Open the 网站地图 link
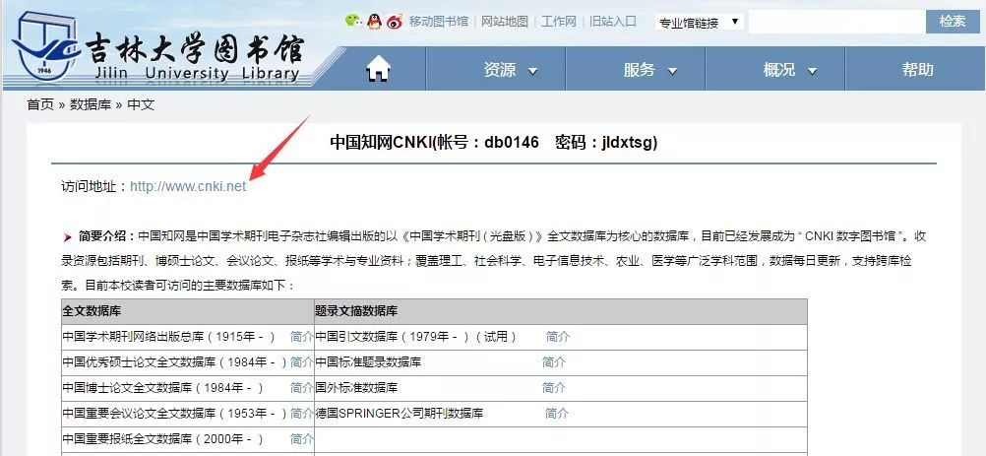Image resolution: width=986 pixels, height=456 pixels. (504, 22)
